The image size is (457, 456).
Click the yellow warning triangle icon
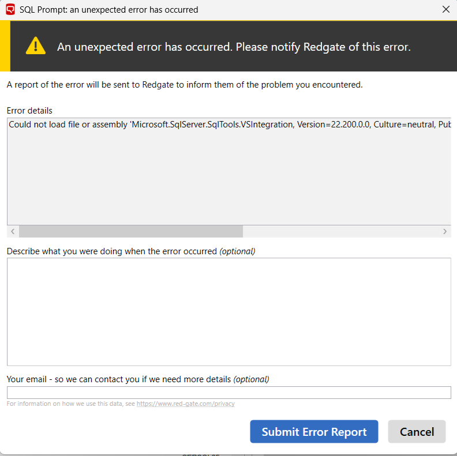(x=36, y=46)
